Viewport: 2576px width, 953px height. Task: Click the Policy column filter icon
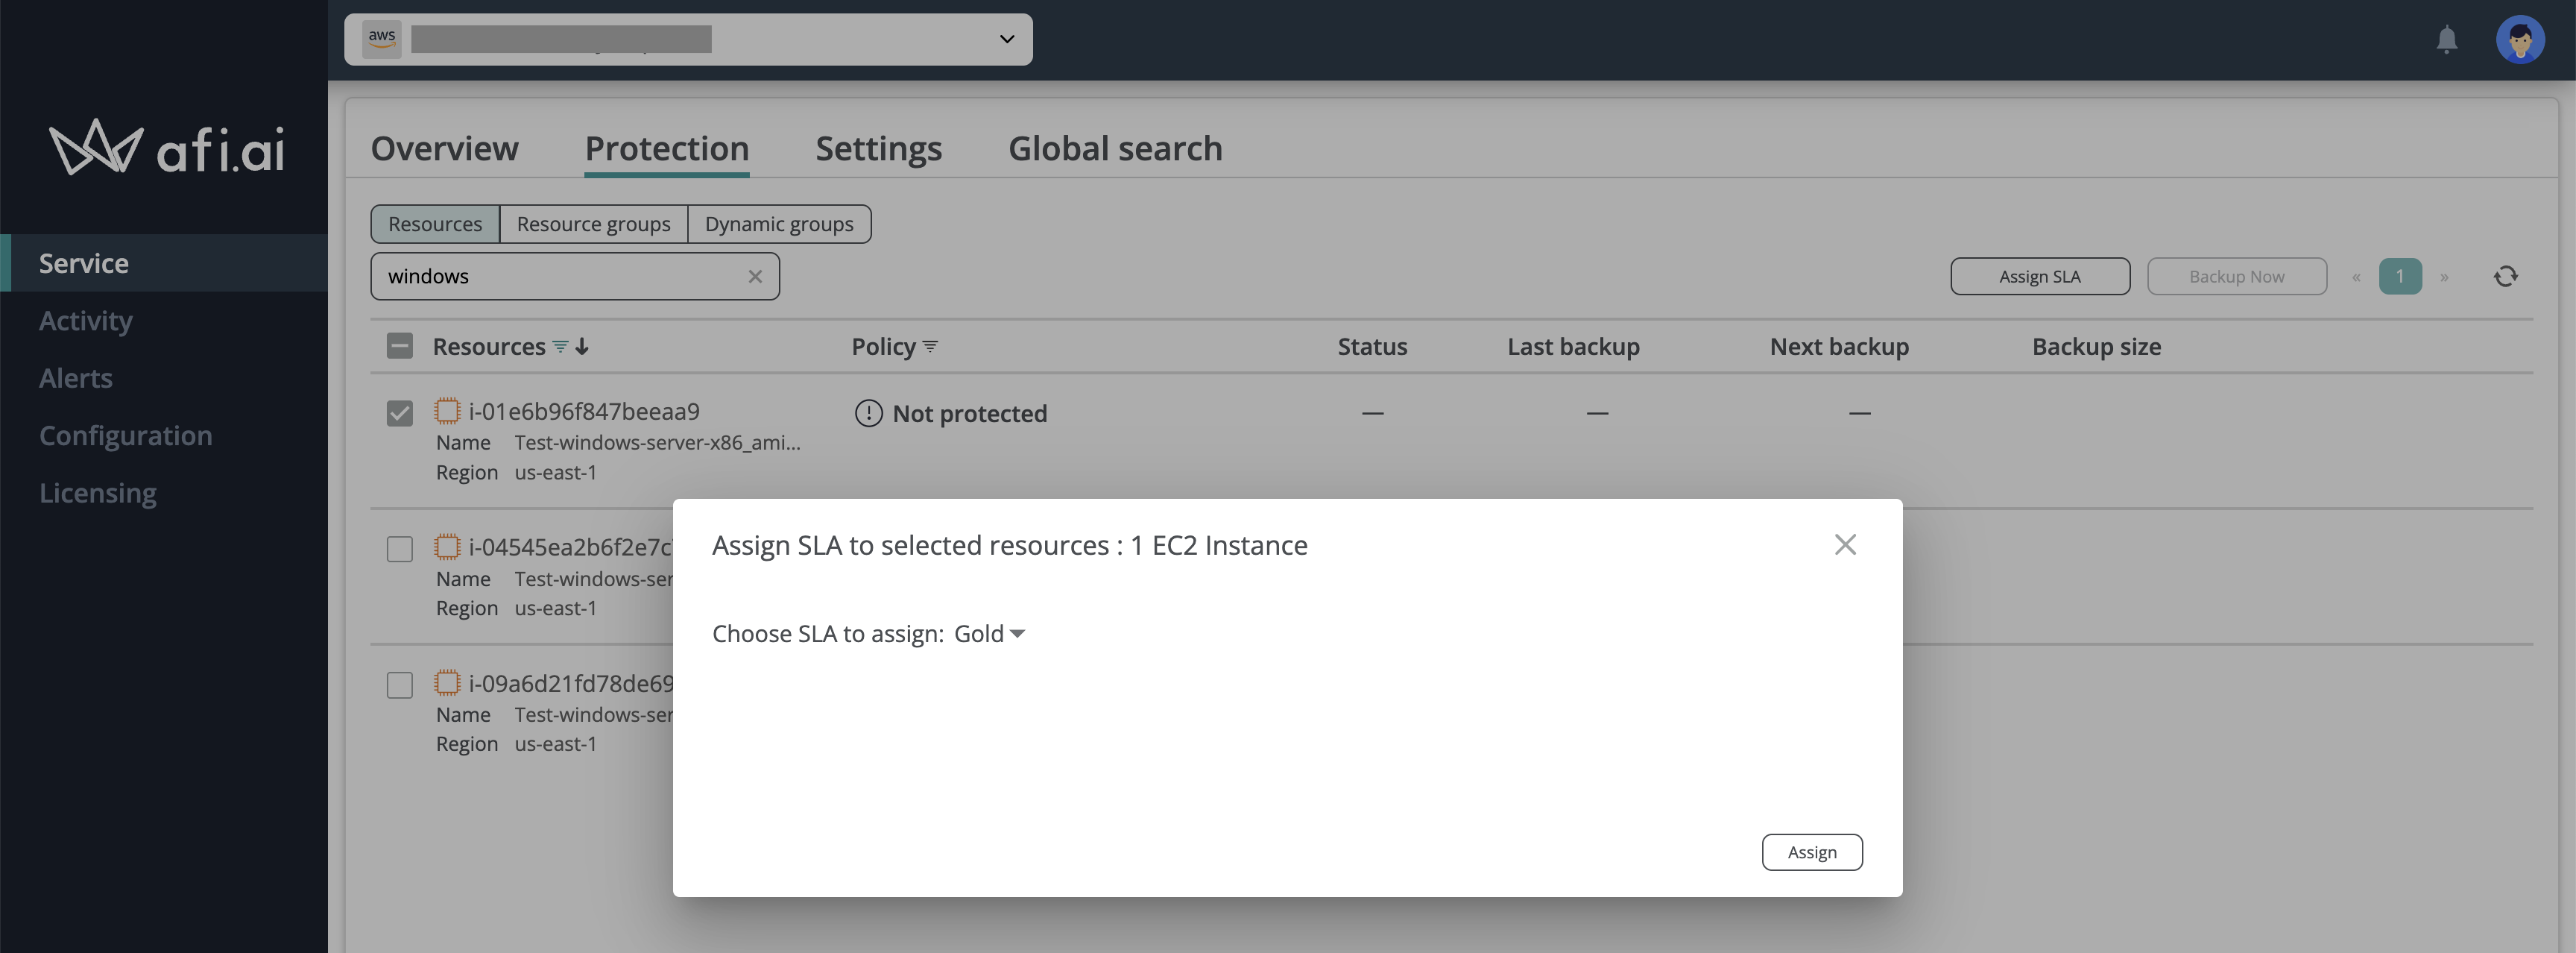click(x=930, y=347)
